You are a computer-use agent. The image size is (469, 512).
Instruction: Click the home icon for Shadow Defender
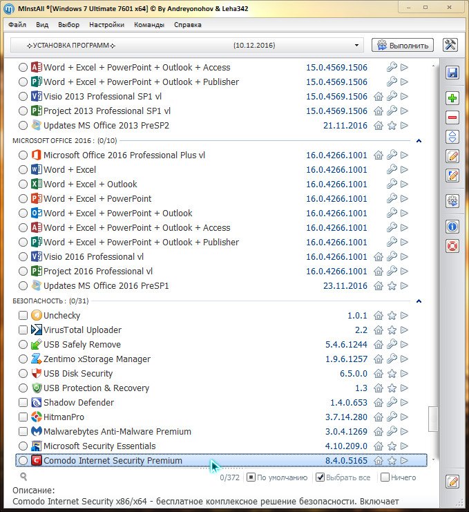379,402
